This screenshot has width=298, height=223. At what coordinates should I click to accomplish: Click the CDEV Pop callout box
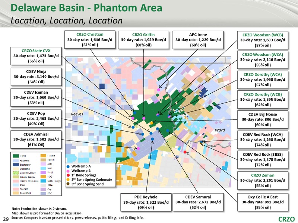point(36,119)
